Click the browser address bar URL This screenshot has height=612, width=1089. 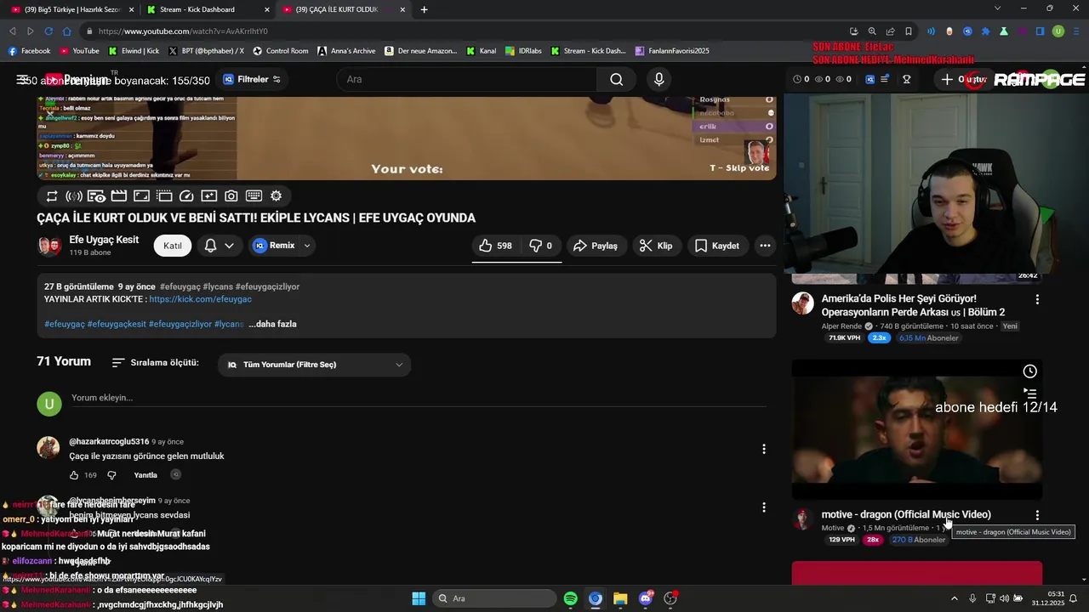click(183, 31)
